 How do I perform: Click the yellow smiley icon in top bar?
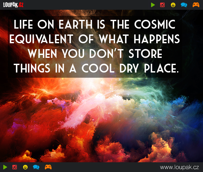click(173, 5)
